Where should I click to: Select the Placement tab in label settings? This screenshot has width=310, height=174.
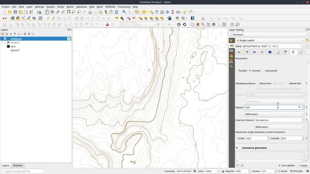(x=293, y=52)
